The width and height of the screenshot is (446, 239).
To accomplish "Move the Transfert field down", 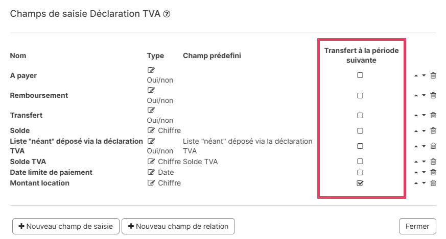I will [424, 115].
